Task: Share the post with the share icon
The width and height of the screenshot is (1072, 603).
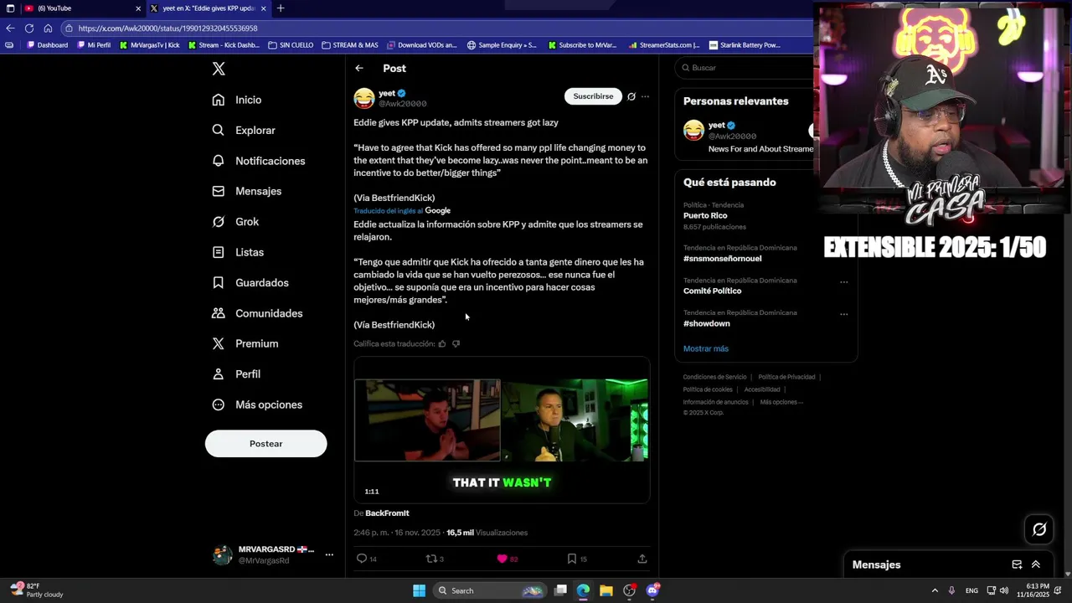Action: pyautogui.click(x=642, y=559)
